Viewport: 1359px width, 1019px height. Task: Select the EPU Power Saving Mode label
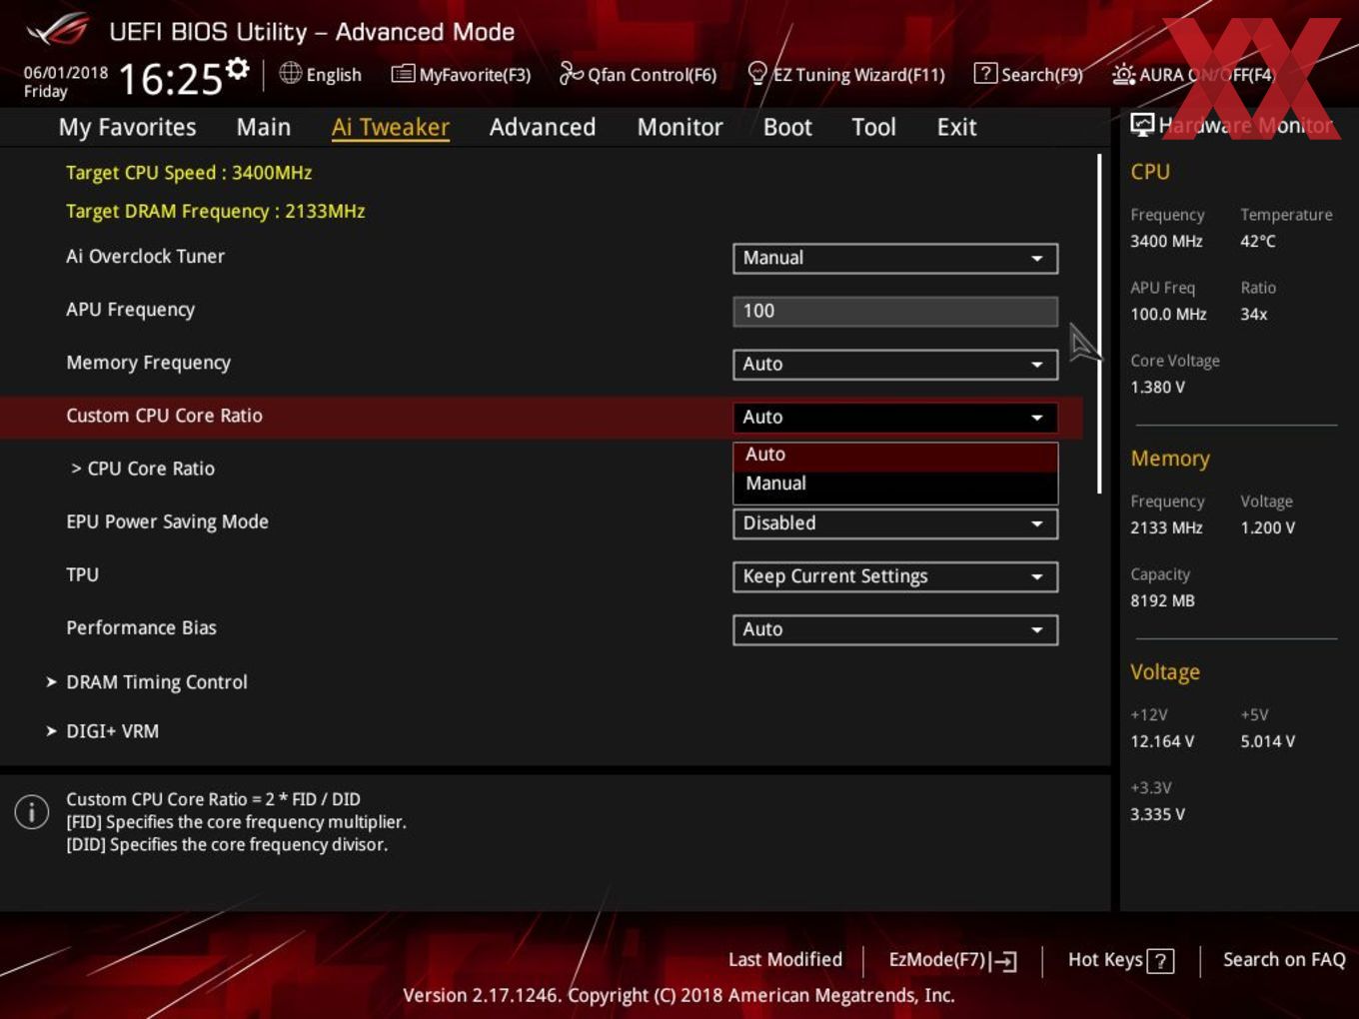click(168, 521)
